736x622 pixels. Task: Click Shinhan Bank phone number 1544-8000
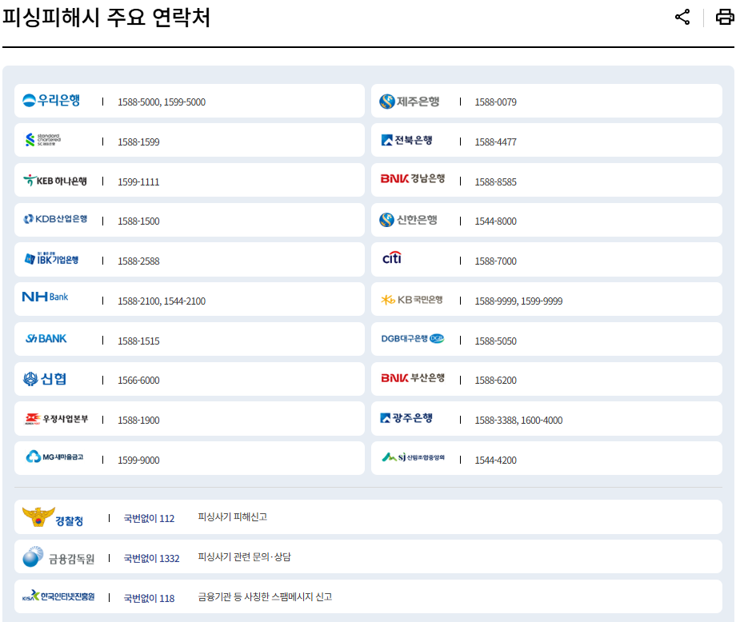click(x=495, y=221)
